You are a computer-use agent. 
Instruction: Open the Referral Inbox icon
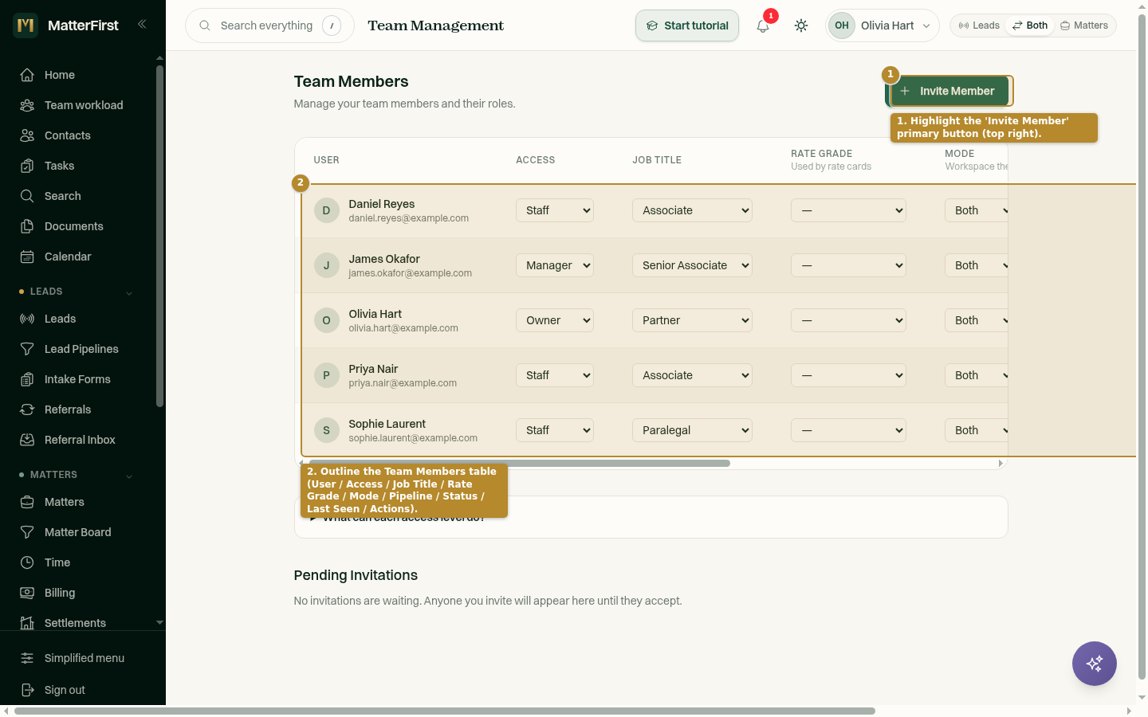click(27, 440)
